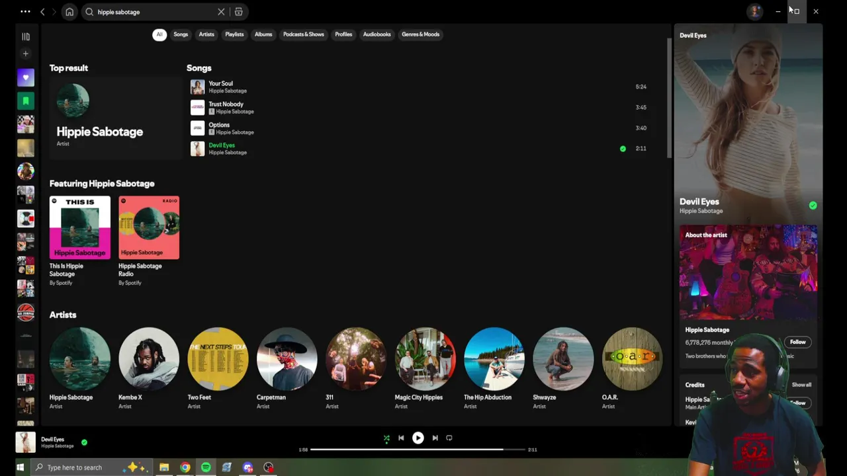Go to the Home icon
This screenshot has width=847, height=476.
[69, 12]
